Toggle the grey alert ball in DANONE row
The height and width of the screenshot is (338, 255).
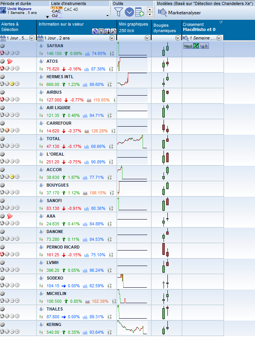click(x=2, y=232)
